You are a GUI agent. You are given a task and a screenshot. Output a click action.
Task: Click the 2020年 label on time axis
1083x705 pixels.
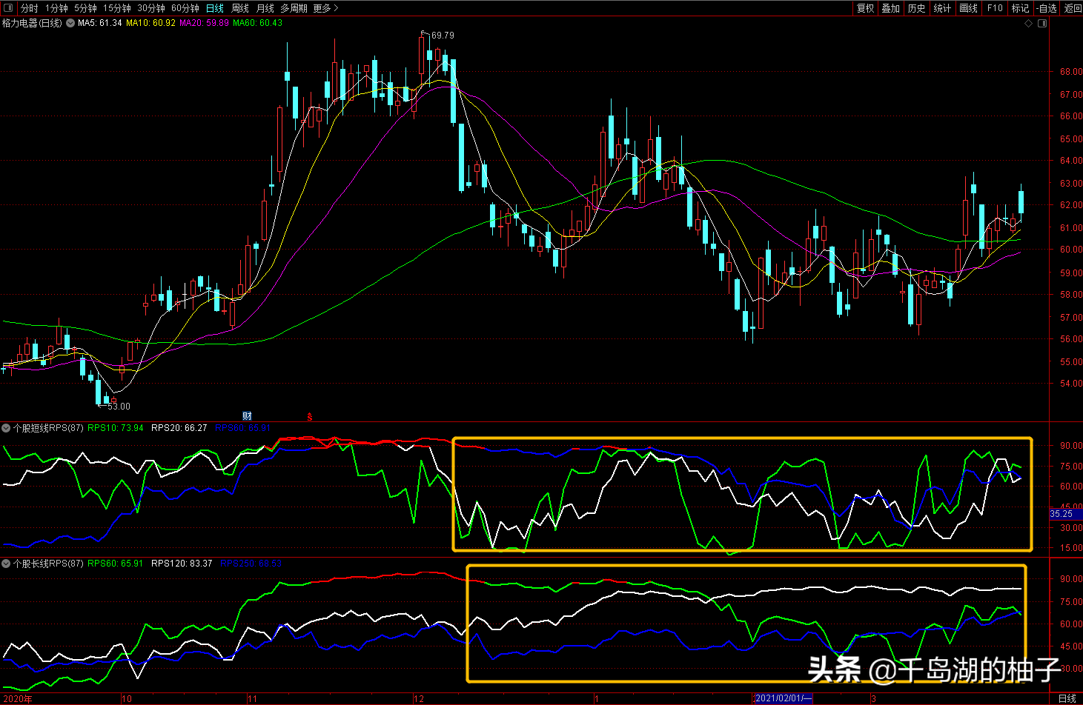pyautogui.click(x=16, y=698)
